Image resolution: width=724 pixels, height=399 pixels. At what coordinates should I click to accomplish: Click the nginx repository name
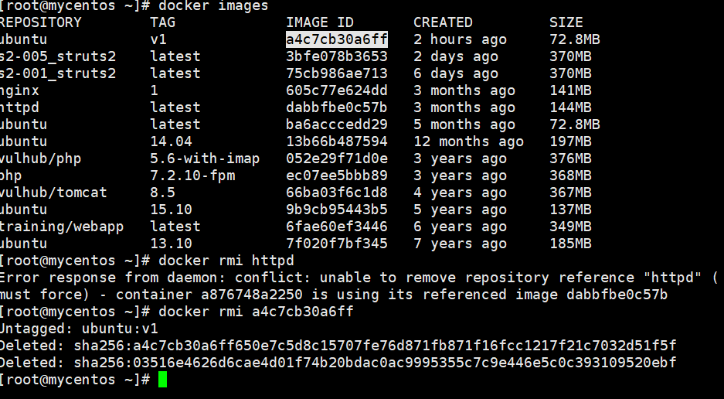coord(19,90)
